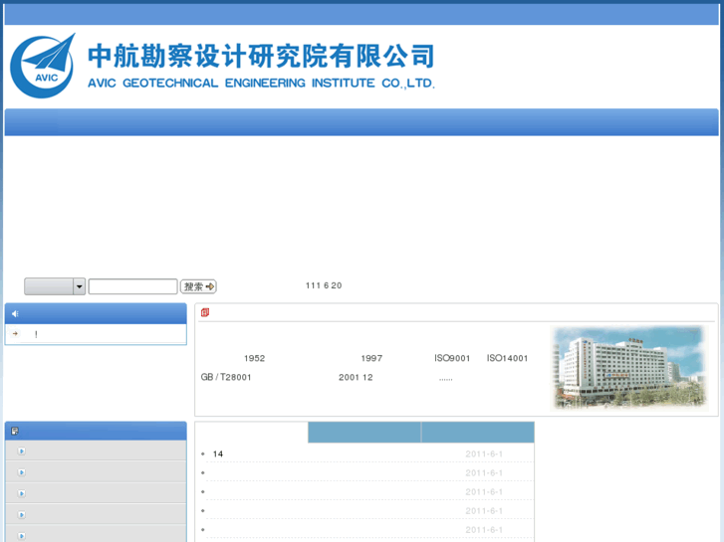Viewport: 724px width, 542px height.
Task: Click the text 1952 in the introduction
Action: (254, 358)
